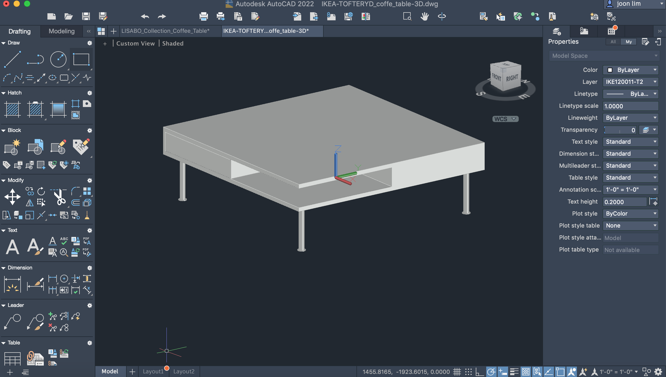
Task: Toggle snap mode dots in status bar
Action: (x=468, y=372)
